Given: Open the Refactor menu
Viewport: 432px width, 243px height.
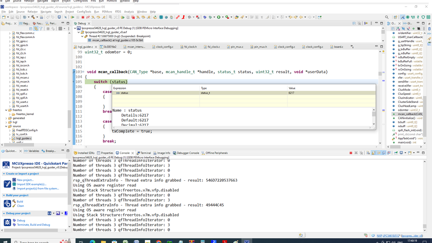Looking at the screenshot, I should 32,12.
